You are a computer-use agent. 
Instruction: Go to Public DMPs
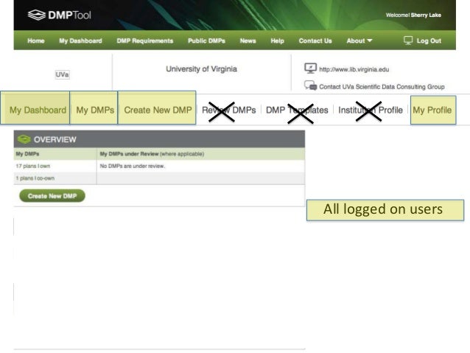[x=206, y=41]
